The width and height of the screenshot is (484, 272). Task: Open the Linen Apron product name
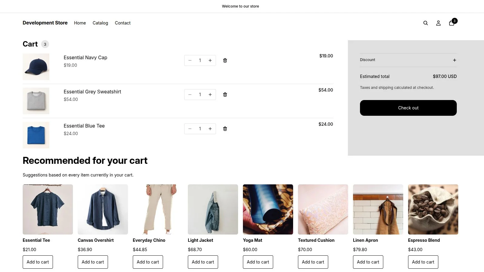(x=365, y=240)
